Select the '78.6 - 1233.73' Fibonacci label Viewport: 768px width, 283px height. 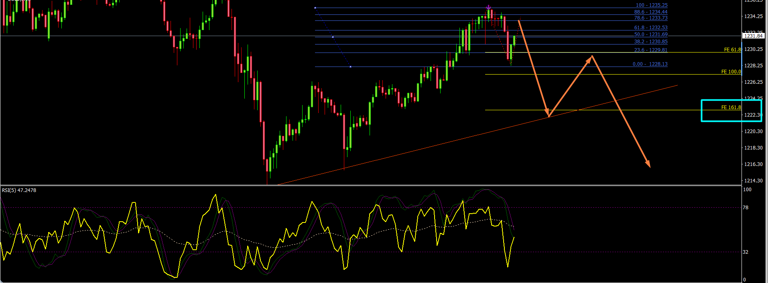[651, 18]
